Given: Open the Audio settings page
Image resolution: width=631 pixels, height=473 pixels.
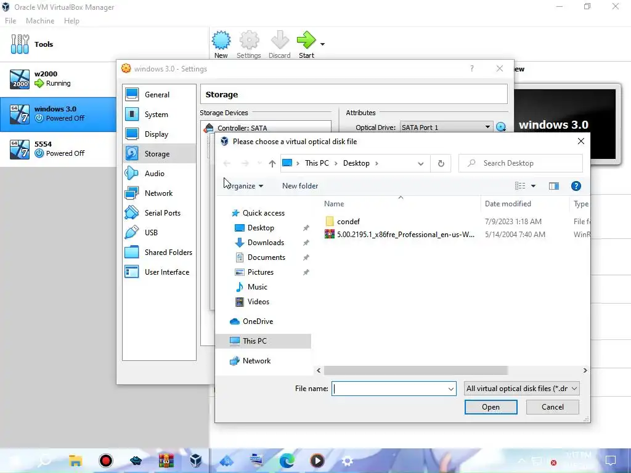Looking at the screenshot, I should point(160,173).
